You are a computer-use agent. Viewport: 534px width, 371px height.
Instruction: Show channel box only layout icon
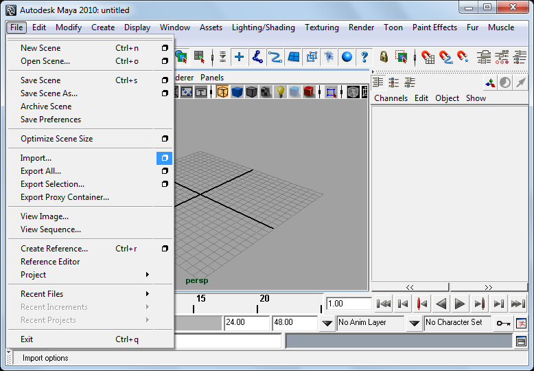tap(378, 82)
